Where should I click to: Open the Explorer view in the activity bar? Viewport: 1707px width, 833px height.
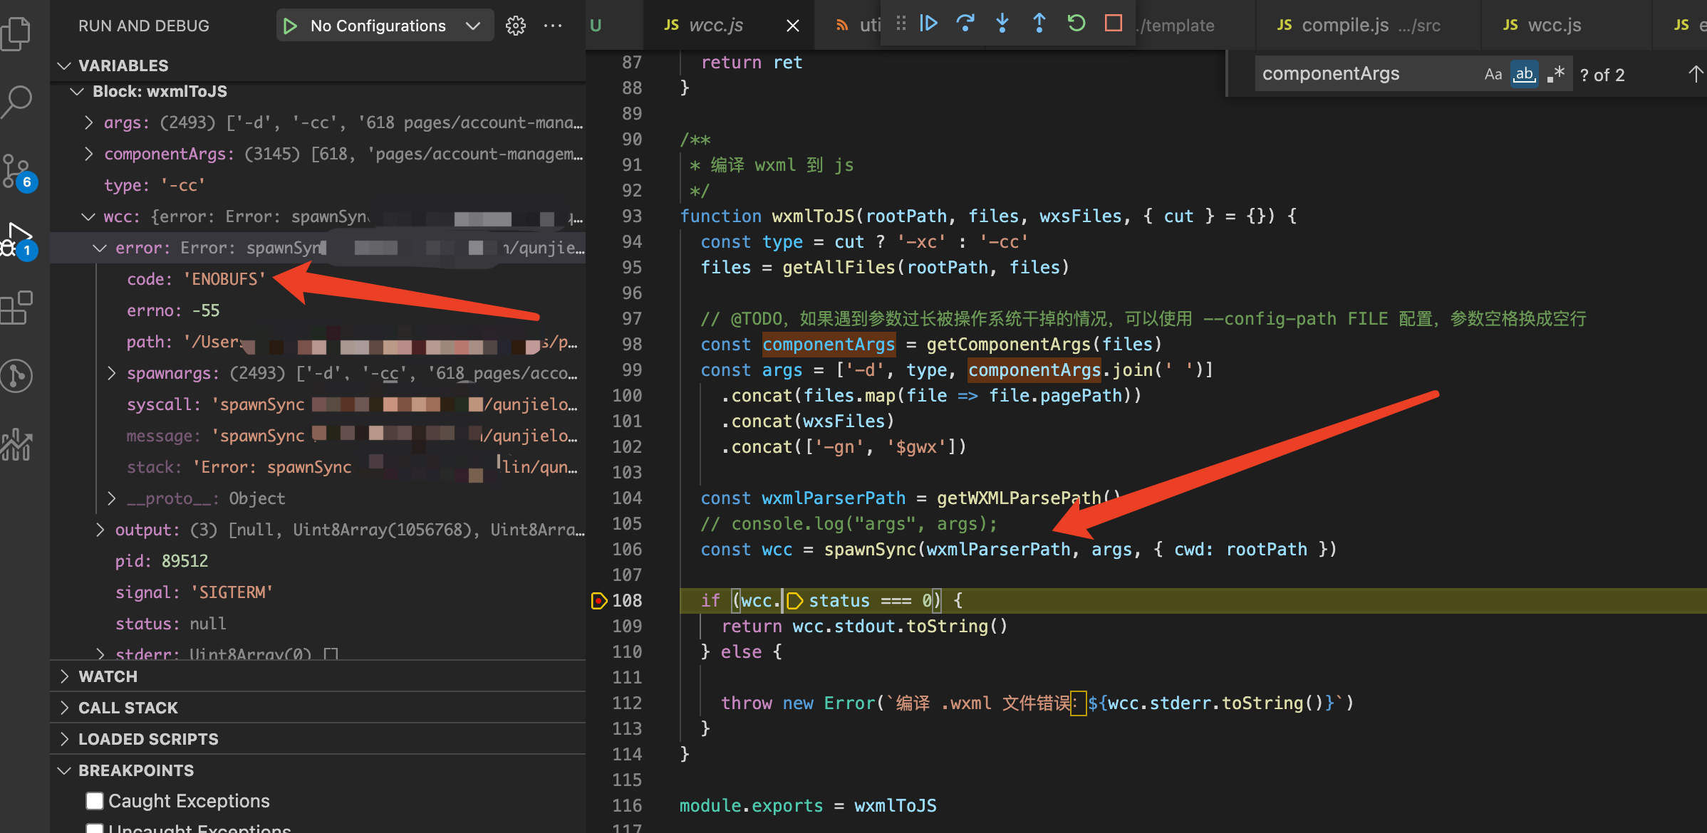pos(17,33)
